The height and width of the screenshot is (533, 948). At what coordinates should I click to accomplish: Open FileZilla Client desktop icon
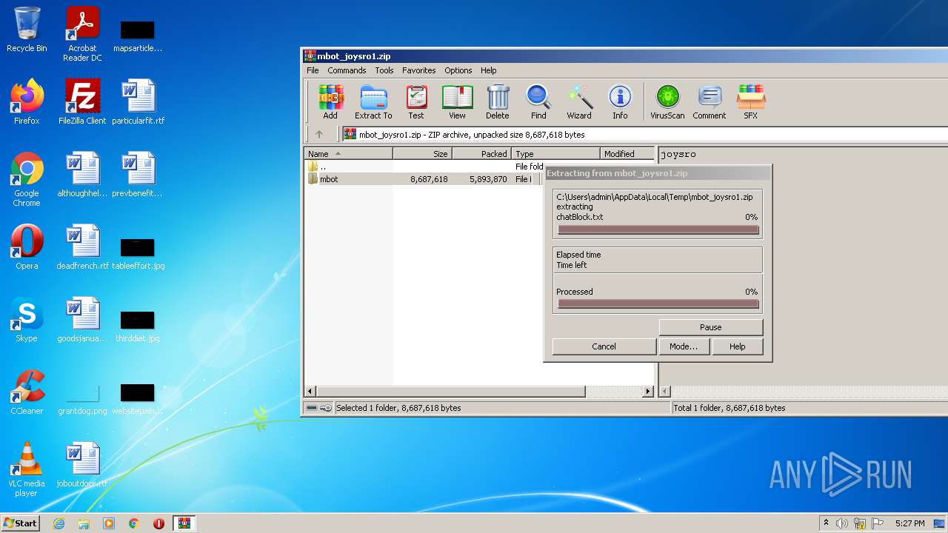(x=82, y=102)
